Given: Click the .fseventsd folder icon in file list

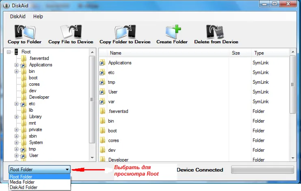Looking at the screenshot, I should [x=102, y=111].
